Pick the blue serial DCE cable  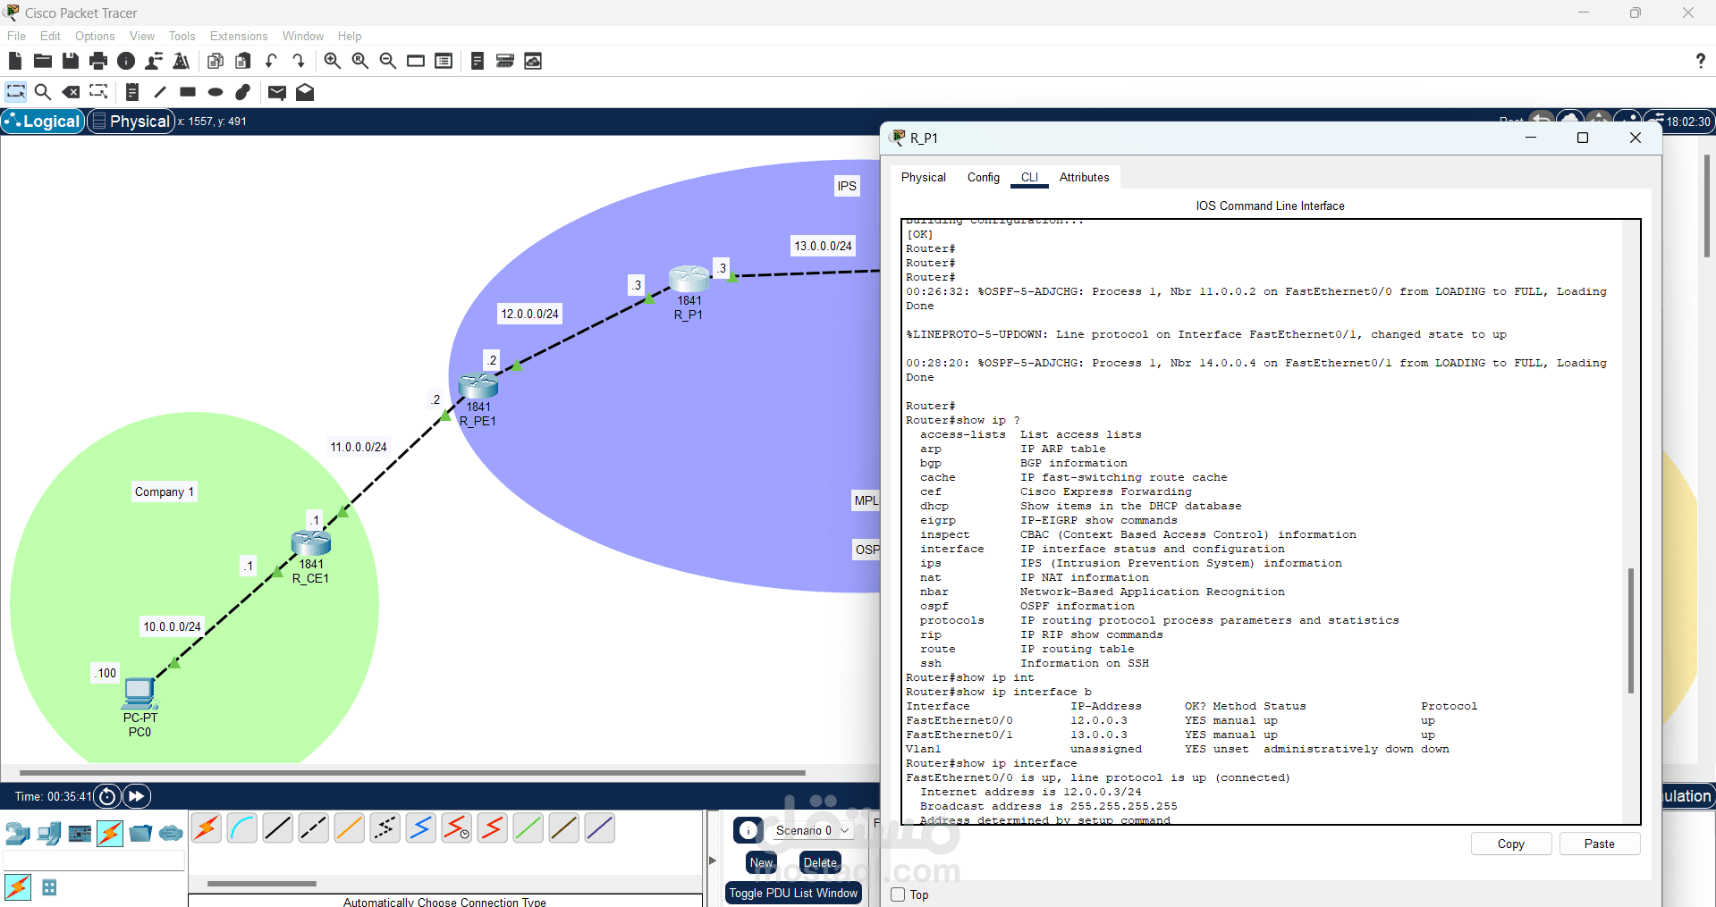[x=421, y=828]
